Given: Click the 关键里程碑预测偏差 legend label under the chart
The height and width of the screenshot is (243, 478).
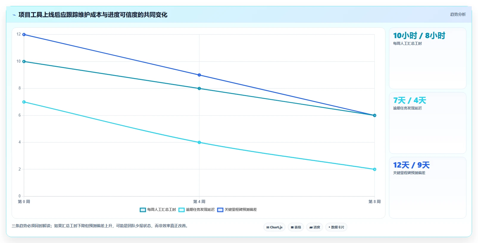Looking at the screenshot, I should pyautogui.click(x=241, y=210).
